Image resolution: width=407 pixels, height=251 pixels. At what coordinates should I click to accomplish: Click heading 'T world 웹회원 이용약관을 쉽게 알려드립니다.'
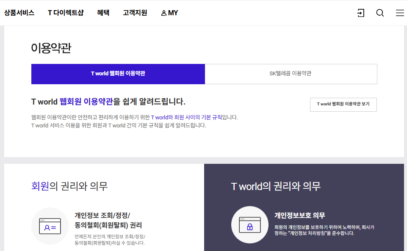point(108,102)
